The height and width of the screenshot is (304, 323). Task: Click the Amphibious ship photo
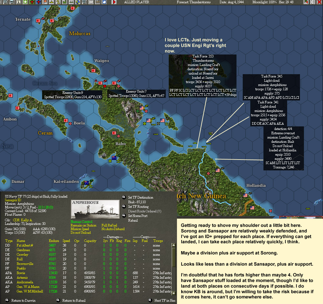tap(95, 209)
